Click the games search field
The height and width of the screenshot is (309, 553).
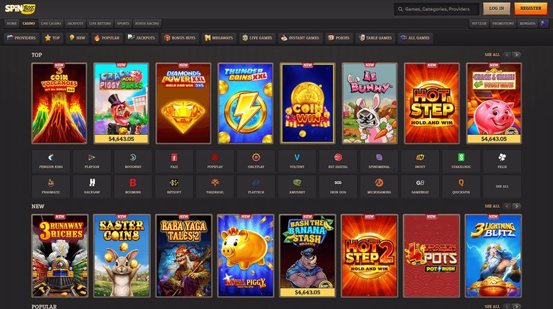pos(437,9)
